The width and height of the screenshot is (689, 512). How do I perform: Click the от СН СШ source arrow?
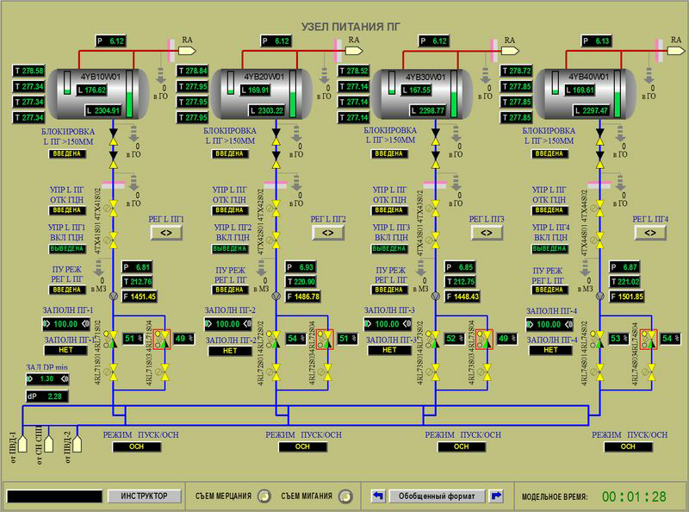click(x=48, y=444)
